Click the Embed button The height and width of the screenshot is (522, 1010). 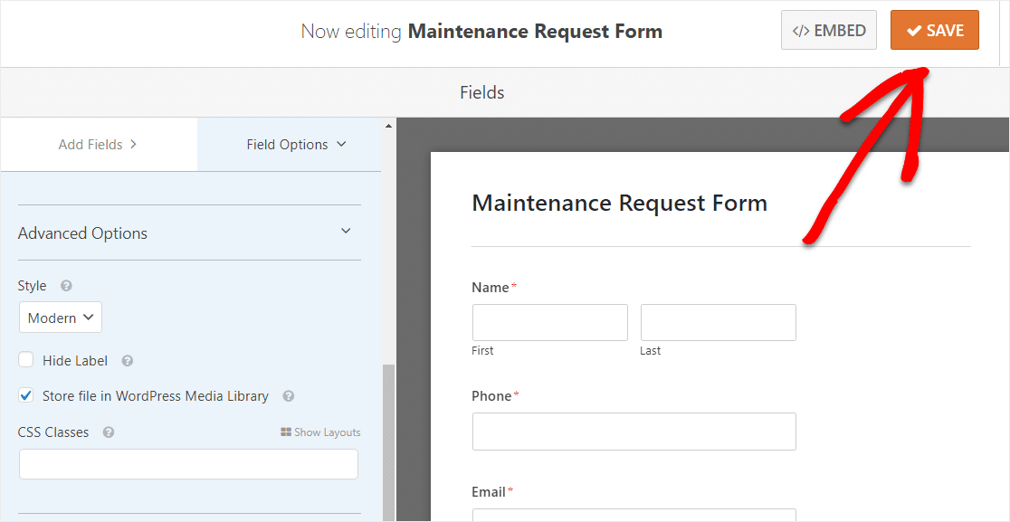(829, 30)
